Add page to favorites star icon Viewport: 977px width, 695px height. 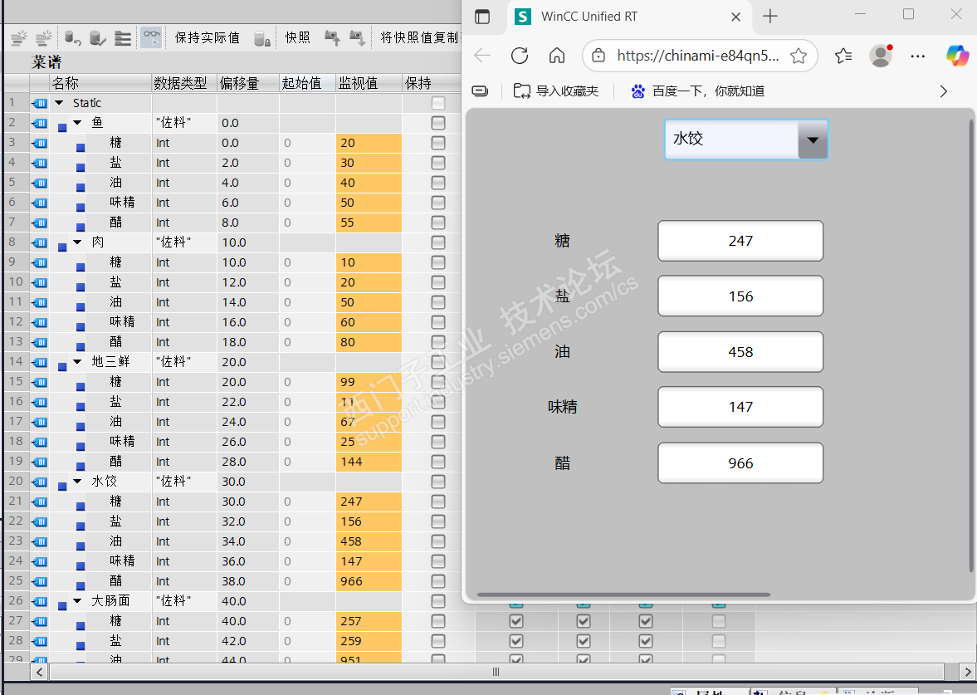[799, 56]
